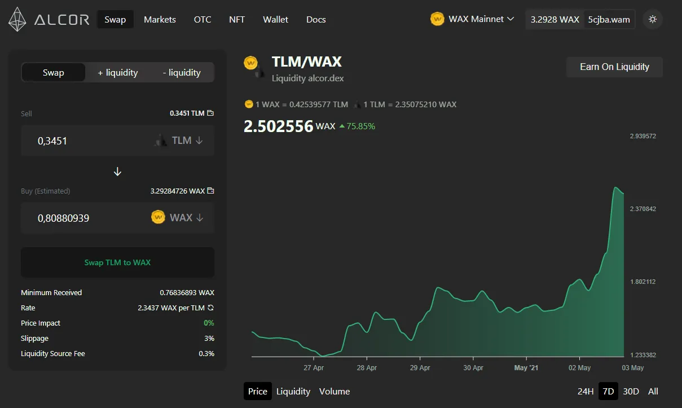Click the WAX icon before 1 WAX rate
The height and width of the screenshot is (408, 682).
(249, 104)
